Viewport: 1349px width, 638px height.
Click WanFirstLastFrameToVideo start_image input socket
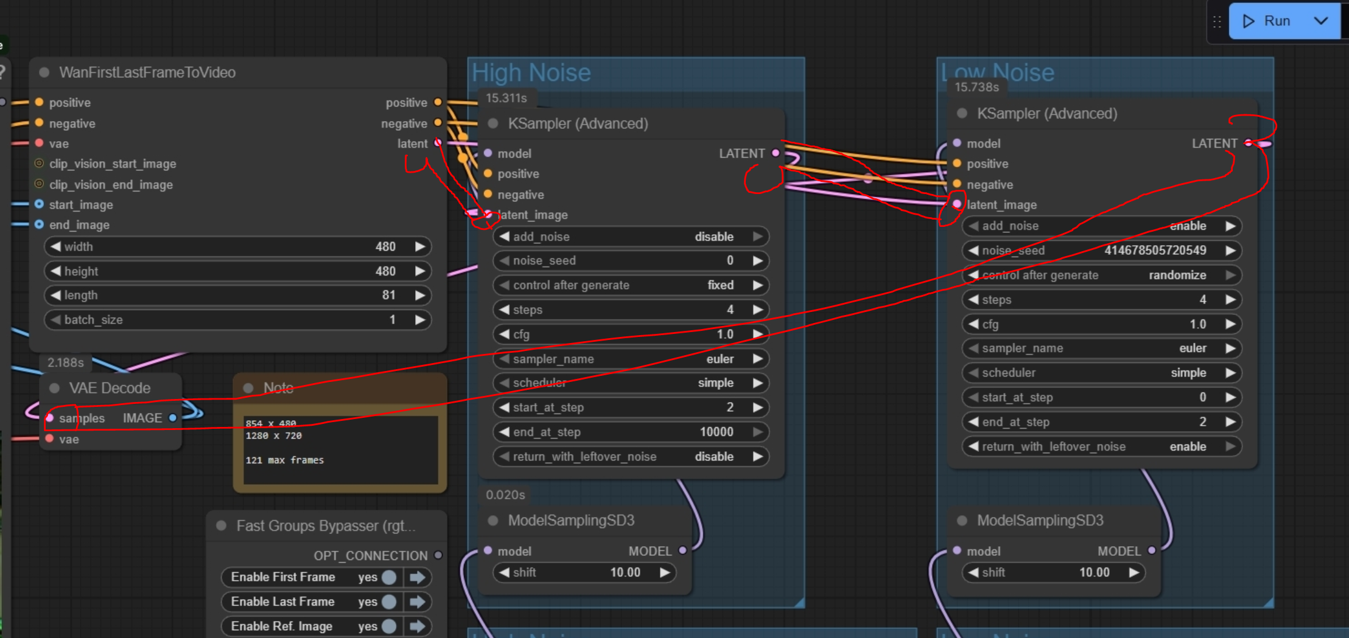click(39, 204)
